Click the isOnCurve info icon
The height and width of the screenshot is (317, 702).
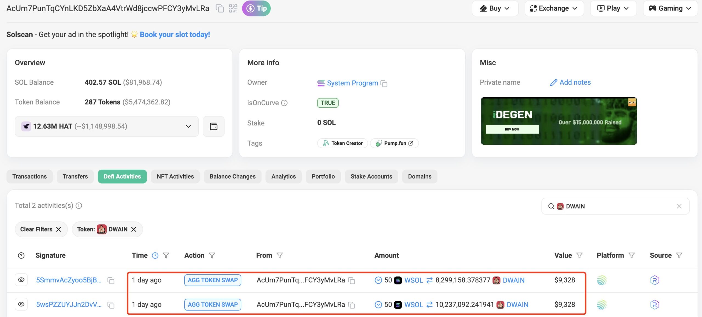pyautogui.click(x=285, y=103)
